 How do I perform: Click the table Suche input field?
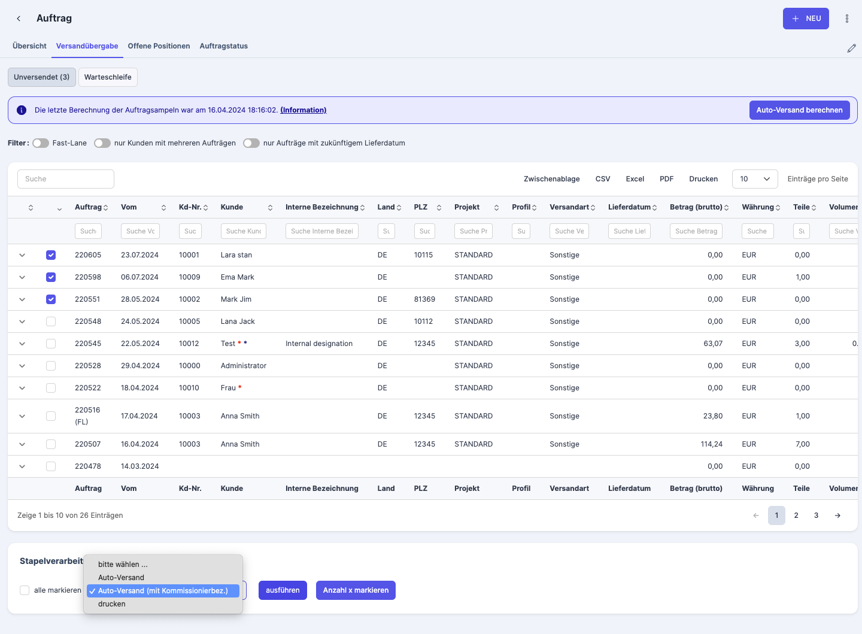pos(66,179)
